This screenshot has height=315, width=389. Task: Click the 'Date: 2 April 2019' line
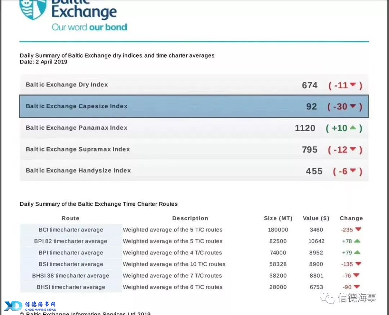44,62
